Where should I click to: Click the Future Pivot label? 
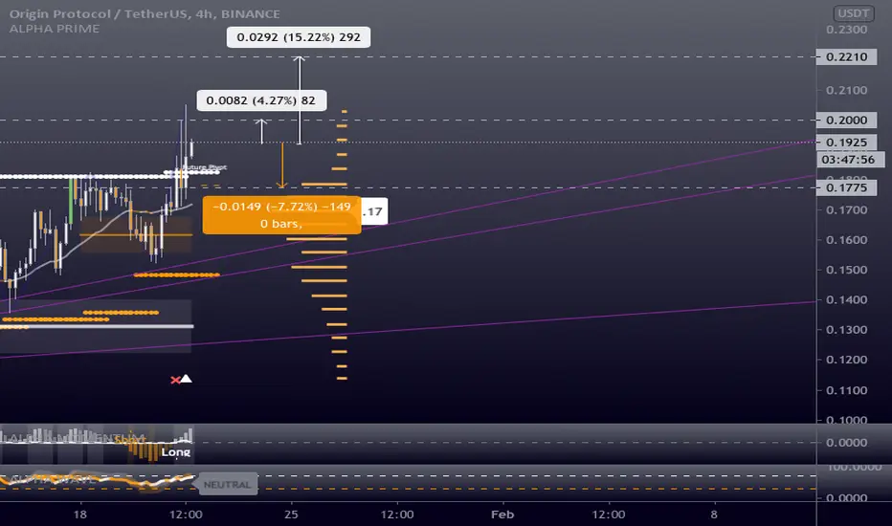[205, 167]
